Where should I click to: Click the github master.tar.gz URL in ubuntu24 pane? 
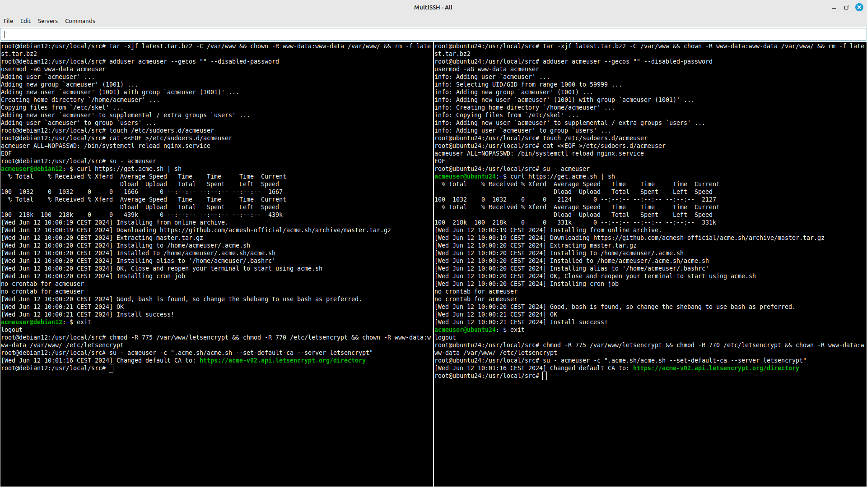(709, 238)
